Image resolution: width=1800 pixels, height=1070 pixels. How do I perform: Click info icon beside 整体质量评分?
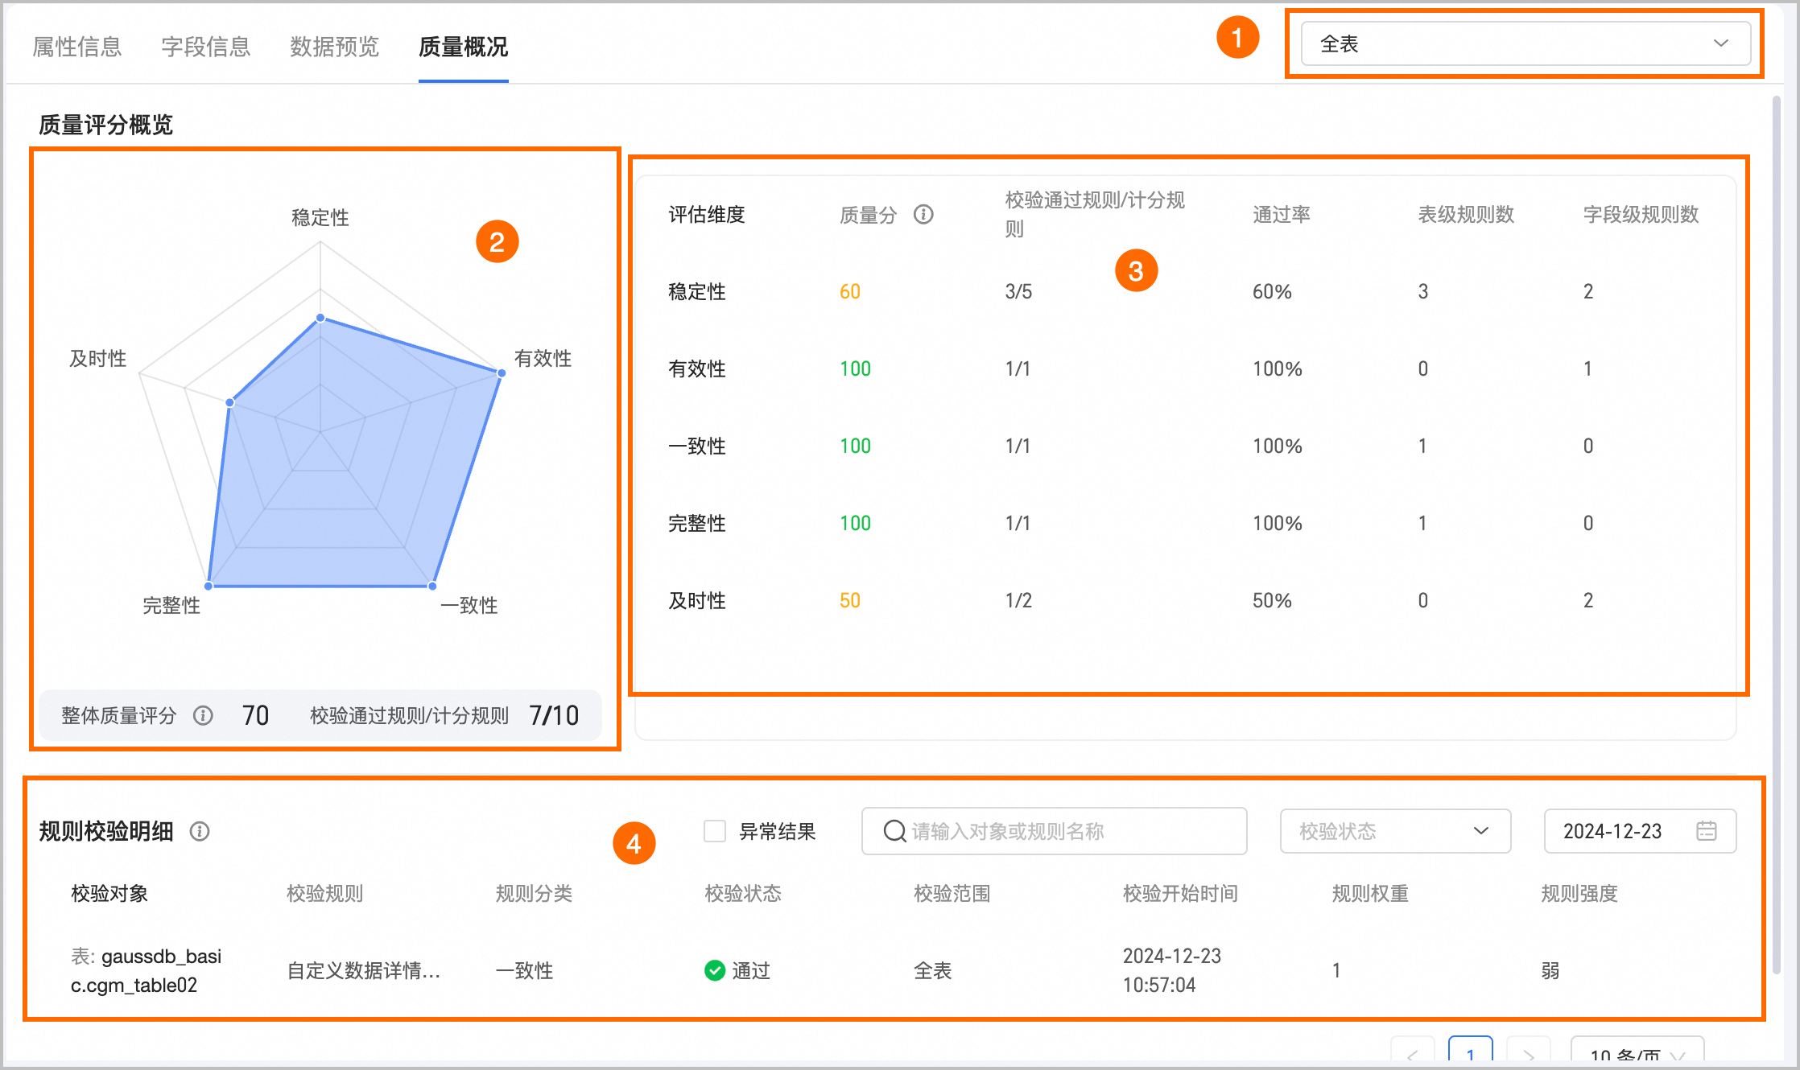[x=203, y=715]
